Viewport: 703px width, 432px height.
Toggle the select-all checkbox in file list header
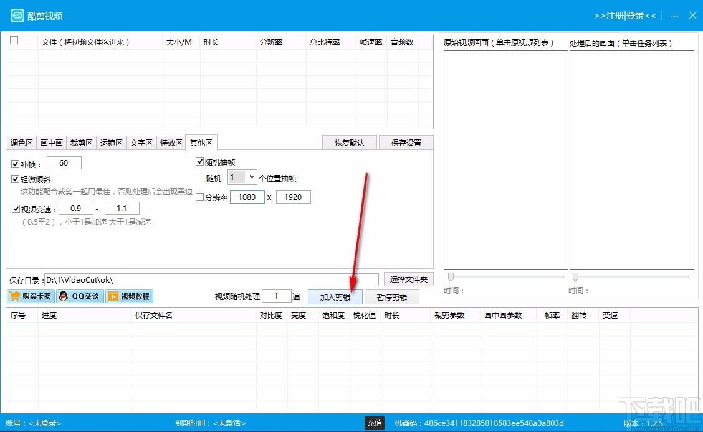(x=14, y=40)
